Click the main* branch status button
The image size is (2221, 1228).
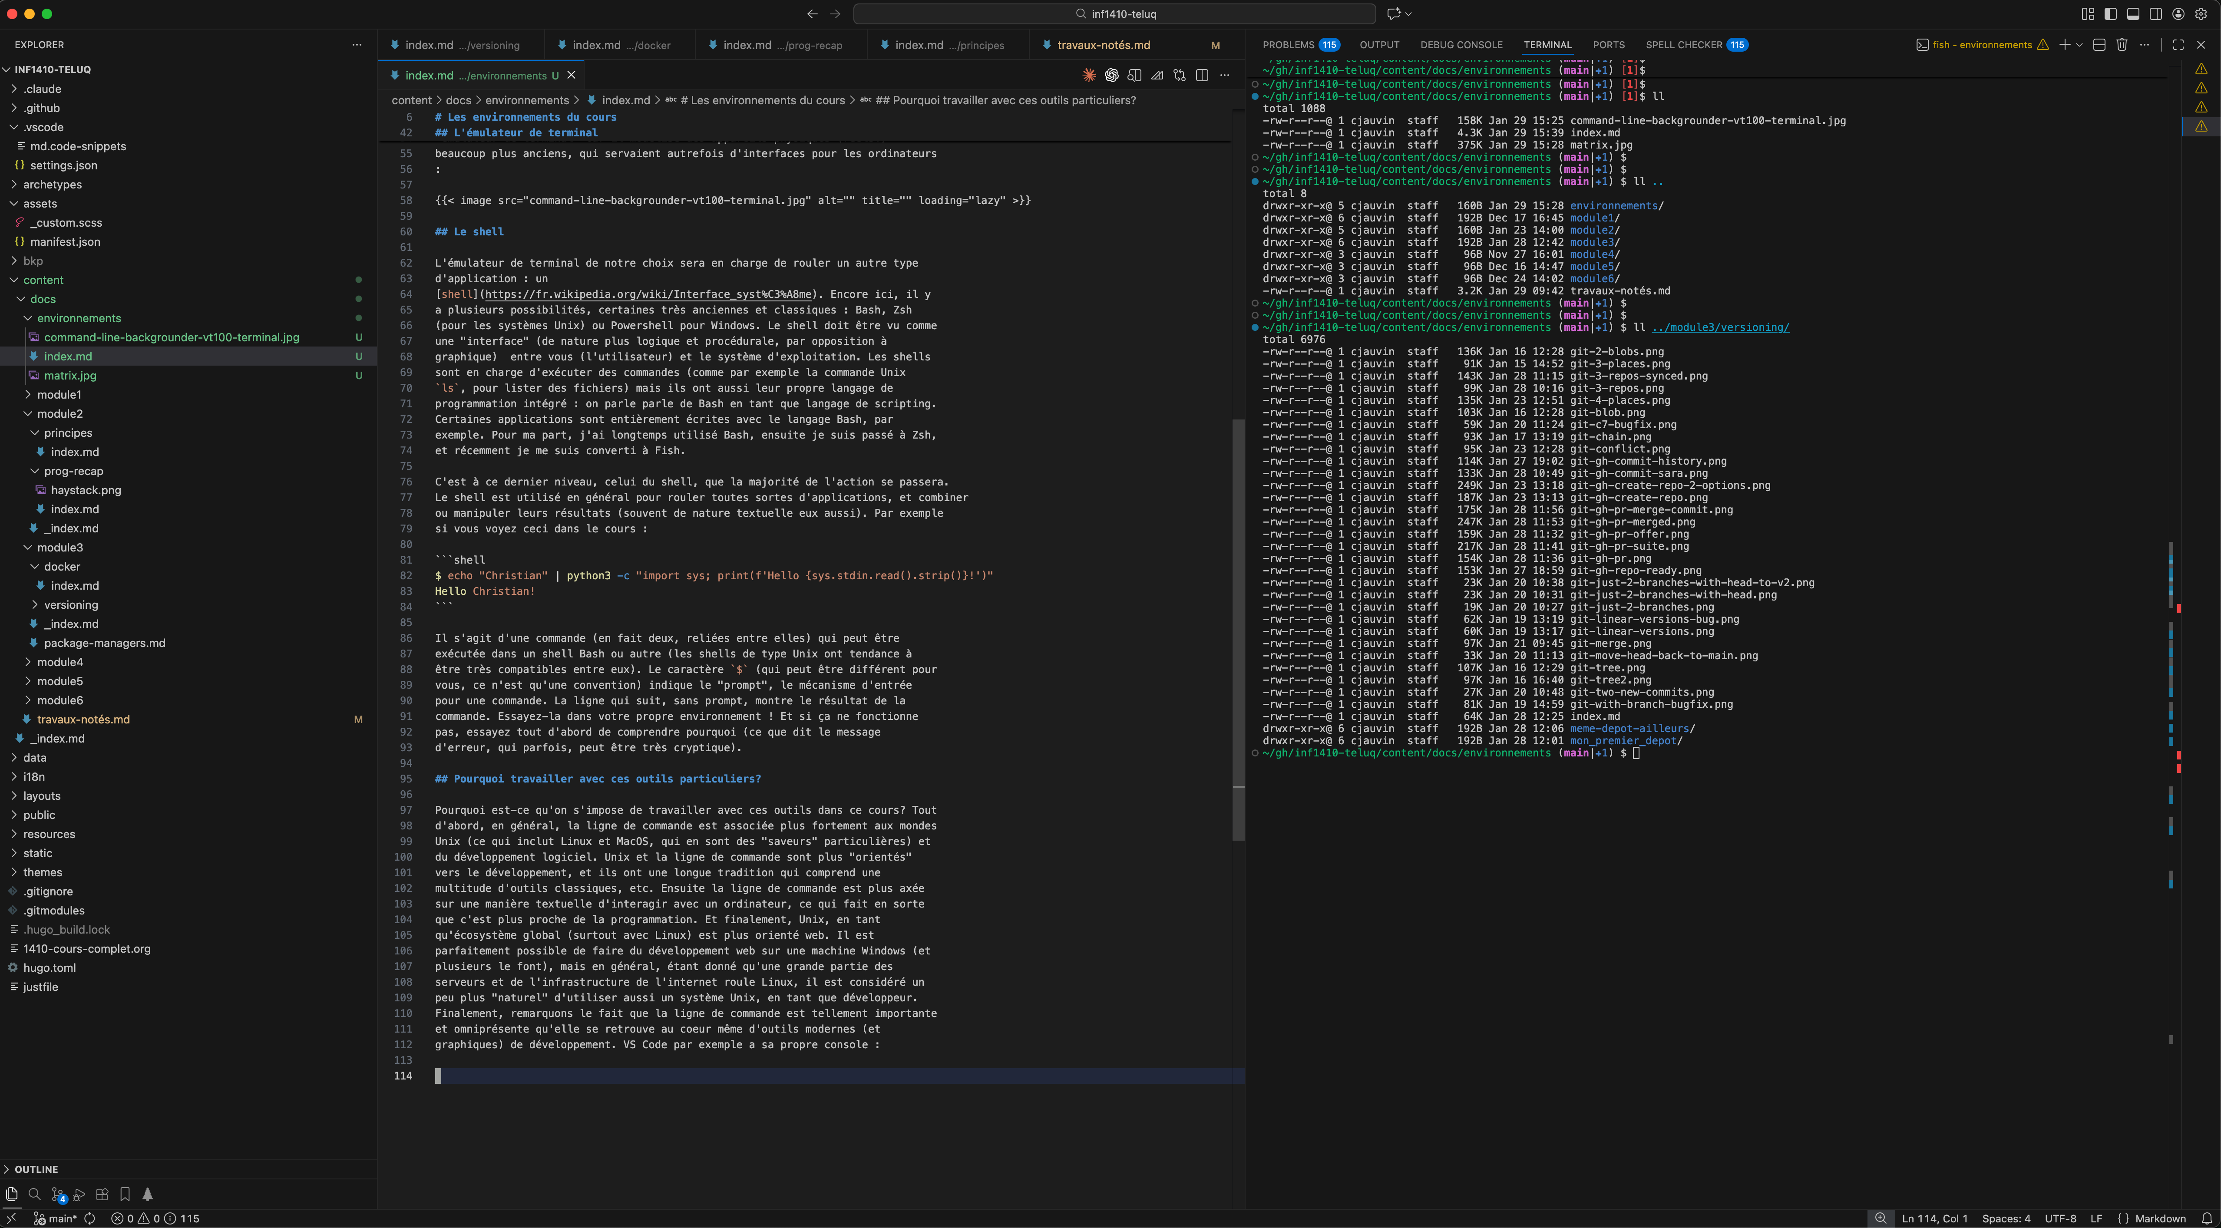coord(56,1218)
